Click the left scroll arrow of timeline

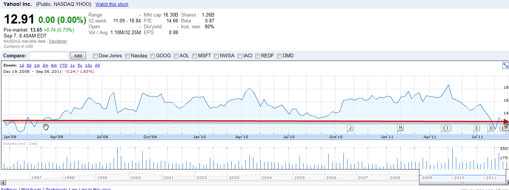pyautogui.click(x=3, y=182)
